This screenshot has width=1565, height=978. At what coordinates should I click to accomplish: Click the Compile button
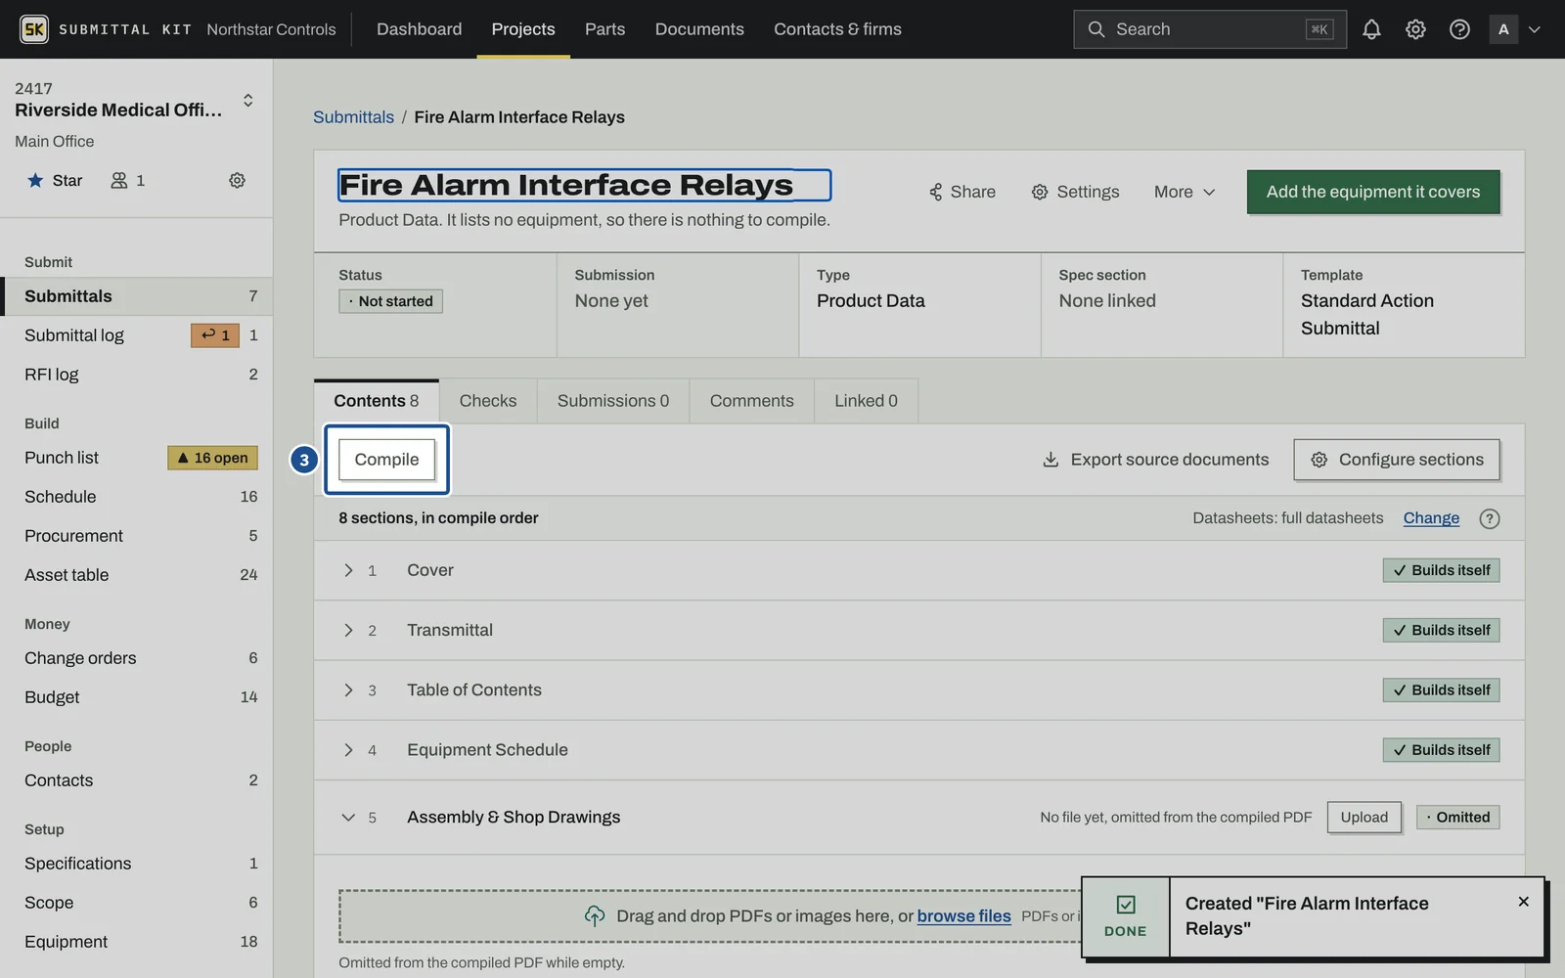point(386,460)
